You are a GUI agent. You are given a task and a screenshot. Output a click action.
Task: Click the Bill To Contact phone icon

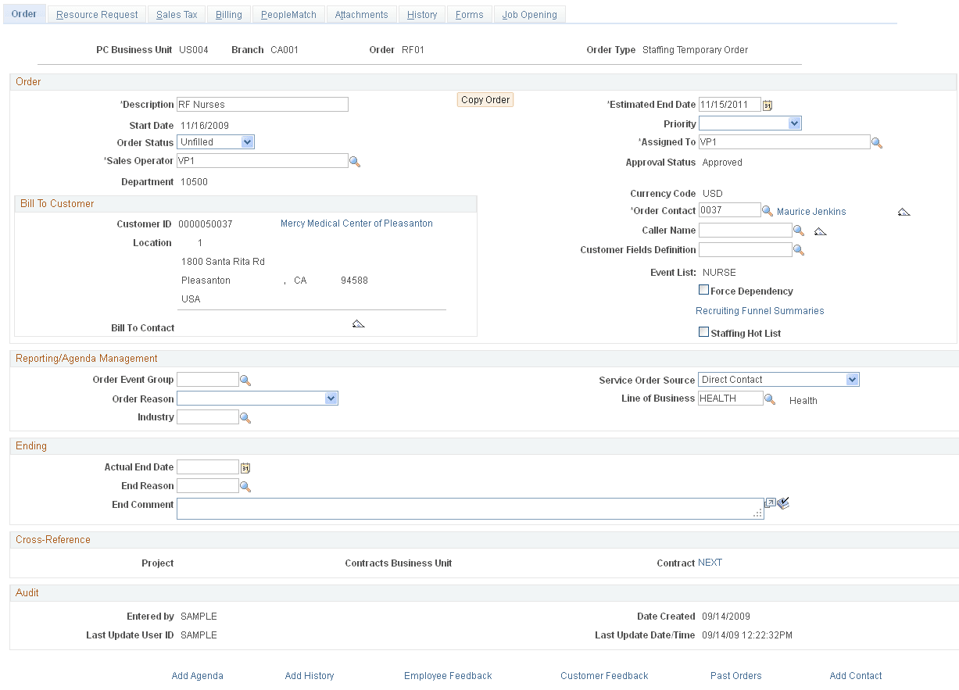pyautogui.click(x=358, y=323)
